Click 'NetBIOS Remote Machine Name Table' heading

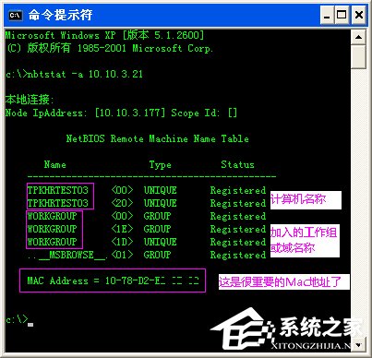pyautogui.click(x=158, y=138)
